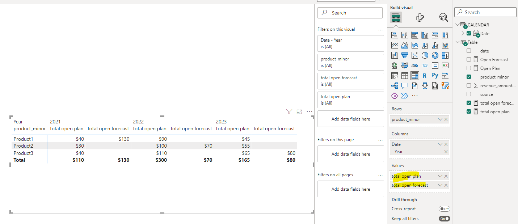Uncheck CALENDAR Date field checkbox

tap(469, 33)
